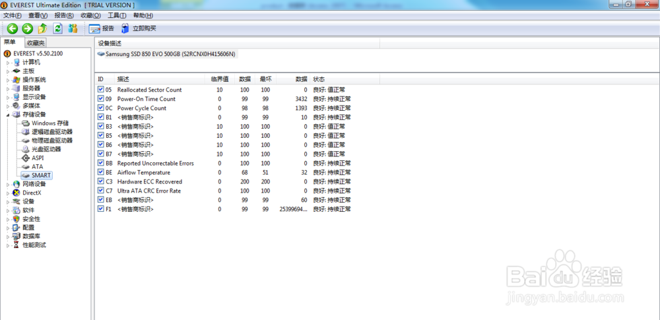
Task: Select the 配置 config tree icon
Action: [16, 228]
